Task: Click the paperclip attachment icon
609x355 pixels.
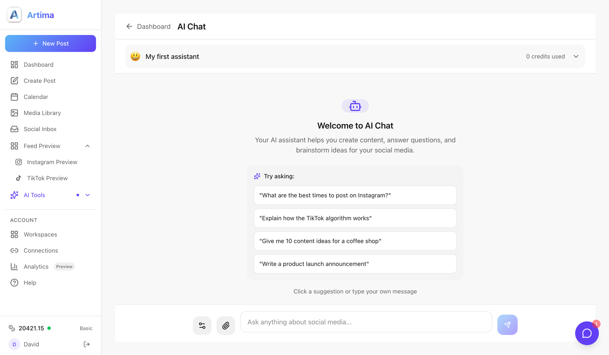Action: tap(226, 325)
